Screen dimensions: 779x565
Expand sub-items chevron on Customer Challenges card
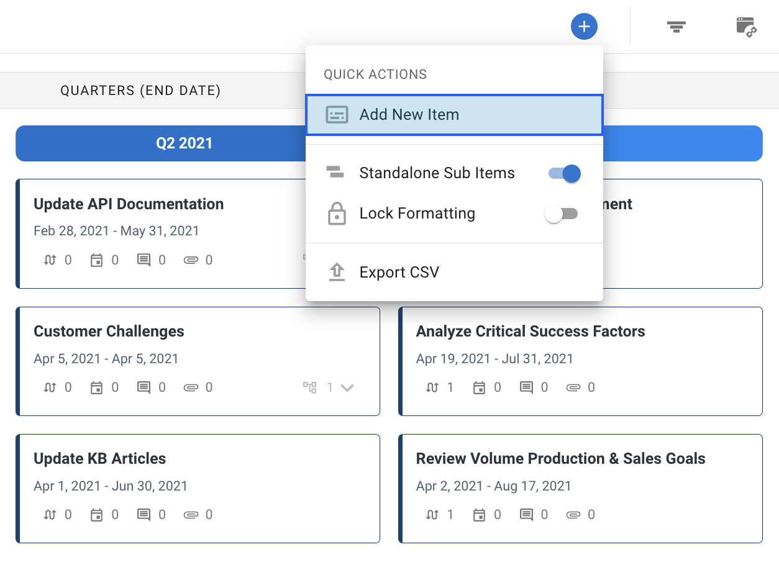(347, 387)
